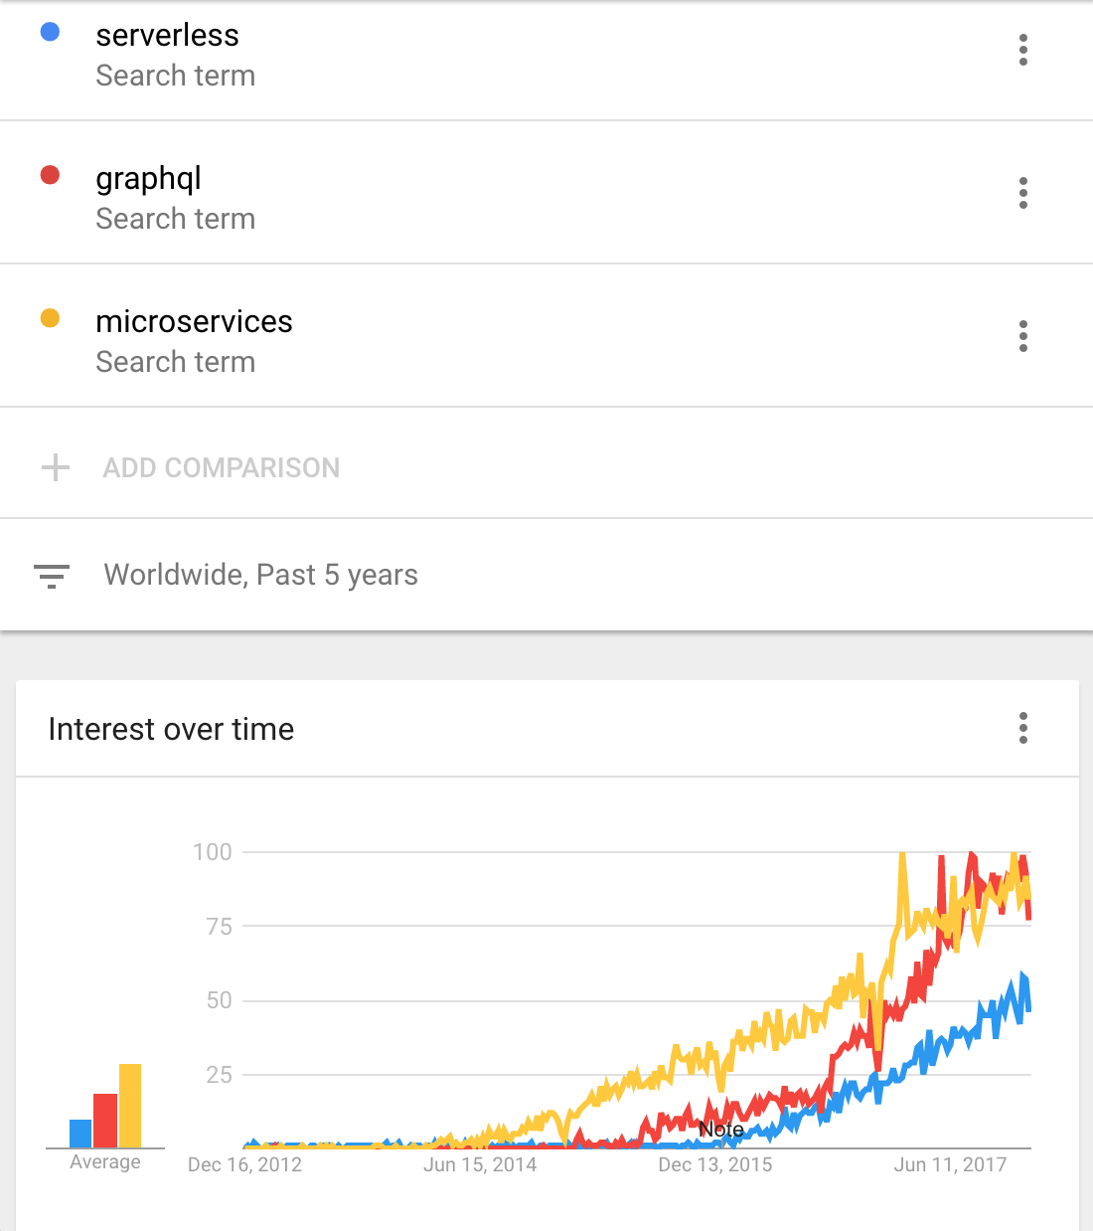Click the plus icon to add comparison
This screenshot has height=1231, width=1093.
click(x=56, y=467)
